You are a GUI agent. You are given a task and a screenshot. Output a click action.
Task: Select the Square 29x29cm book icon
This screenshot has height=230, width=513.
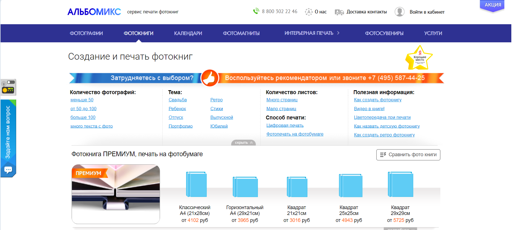tap(400, 184)
